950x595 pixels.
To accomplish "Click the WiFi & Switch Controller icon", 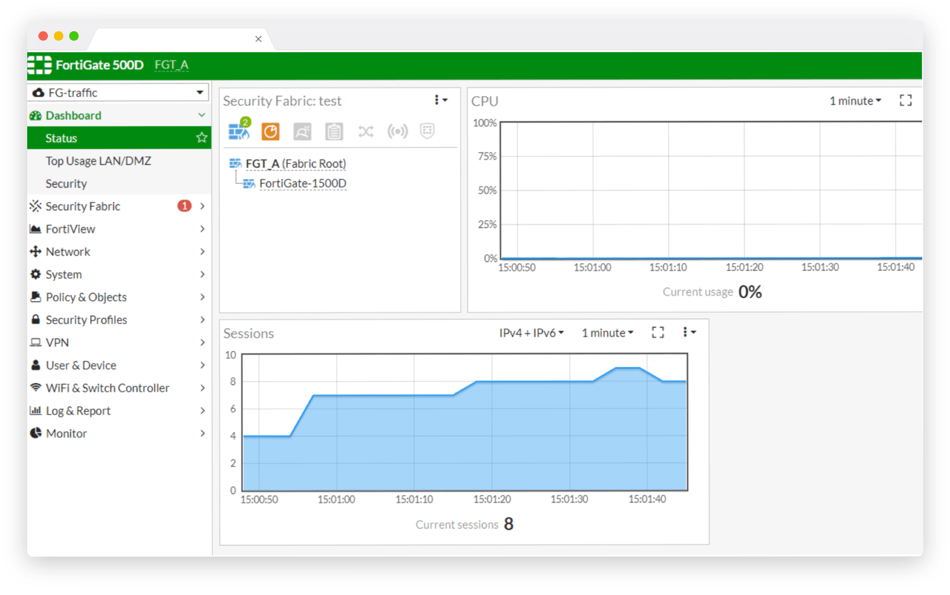I will coord(36,387).
